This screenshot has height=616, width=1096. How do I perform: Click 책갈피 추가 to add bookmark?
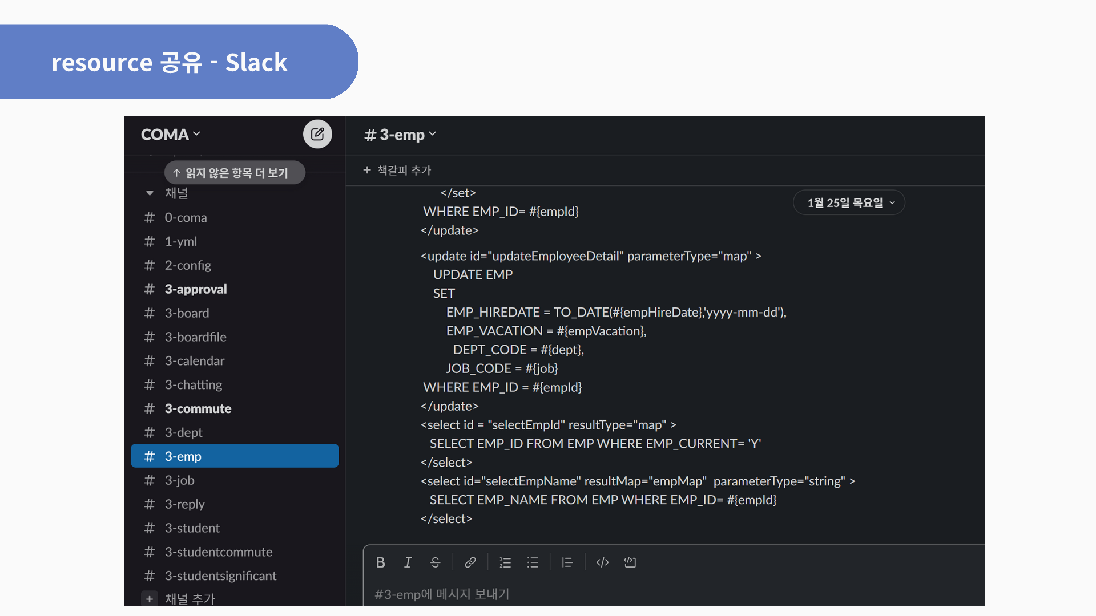(404, 170)
